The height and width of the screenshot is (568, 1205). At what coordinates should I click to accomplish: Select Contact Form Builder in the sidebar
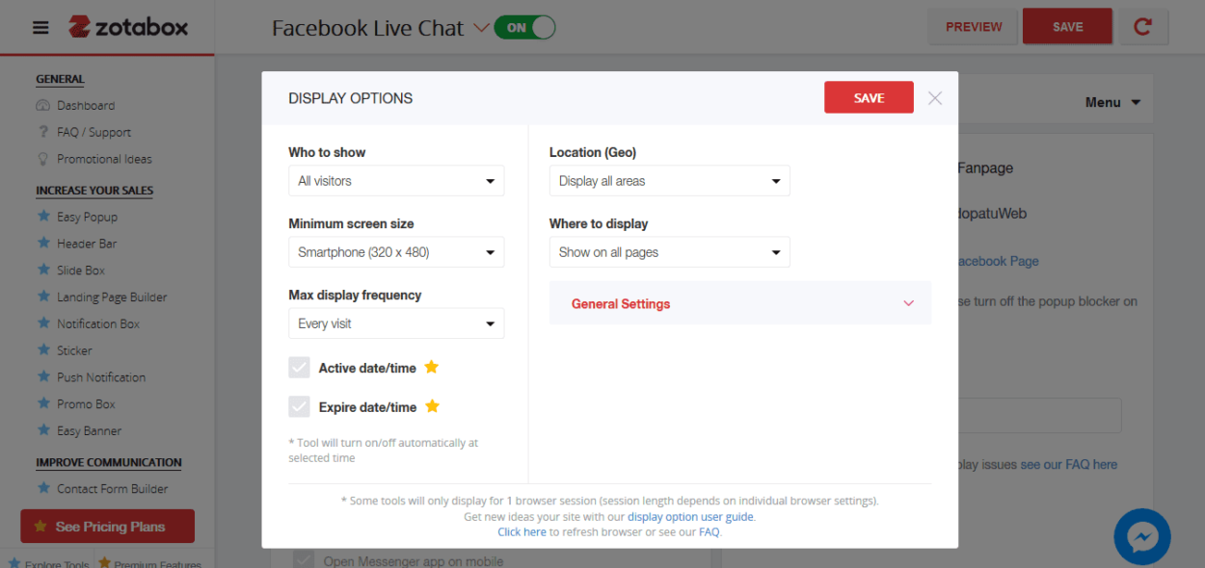112,488
